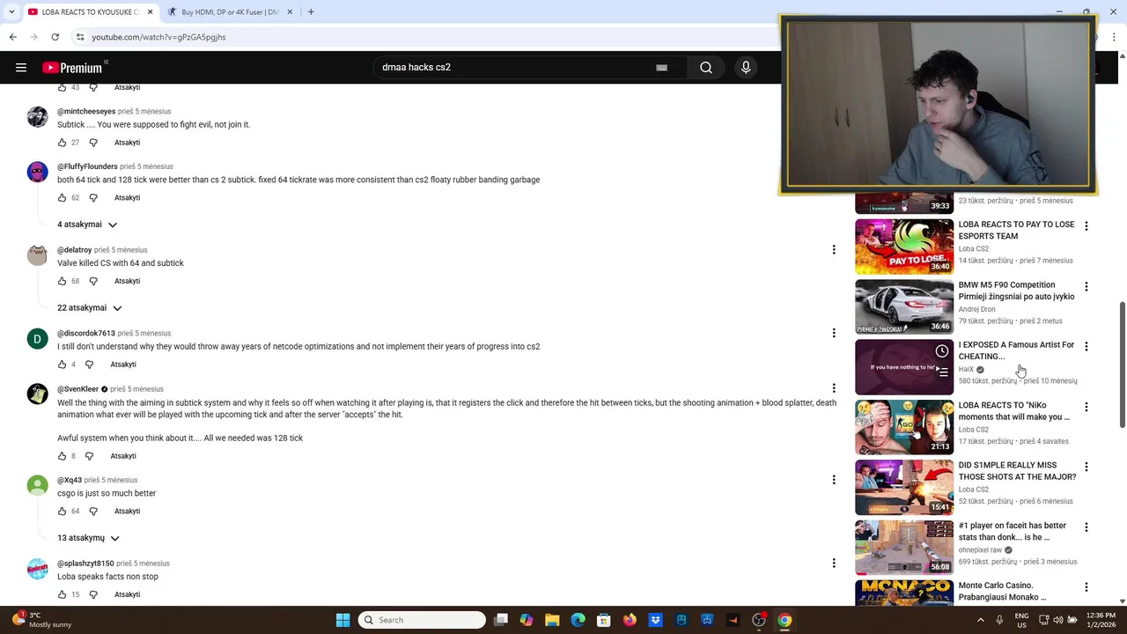Screen dimensions: 1127x634
Task: Like the @delatroy comment
Action: (62, 282)
